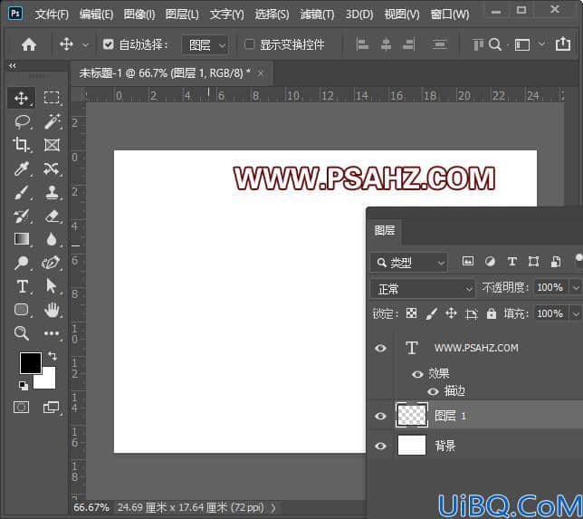Select the Lasso tool
Viewport: 583px width, 519px height.
(x=22, y=121)
